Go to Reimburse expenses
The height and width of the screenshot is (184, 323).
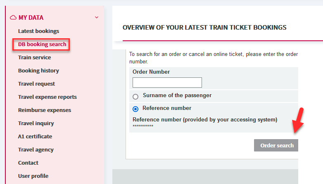click(45, 110)
